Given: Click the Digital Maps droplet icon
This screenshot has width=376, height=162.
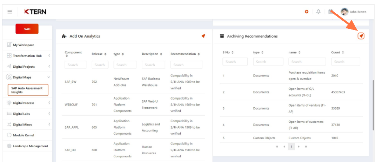Looking at the screenshot, I should point(9,77).
